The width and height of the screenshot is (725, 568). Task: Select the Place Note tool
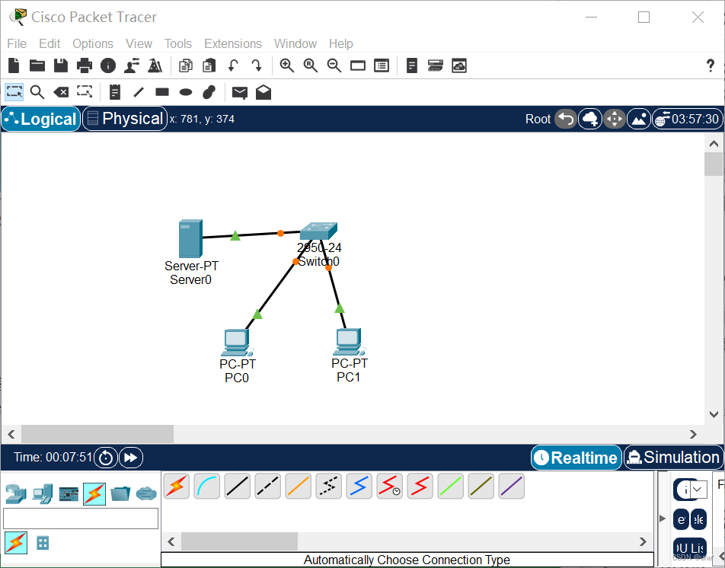coord(115,92)
